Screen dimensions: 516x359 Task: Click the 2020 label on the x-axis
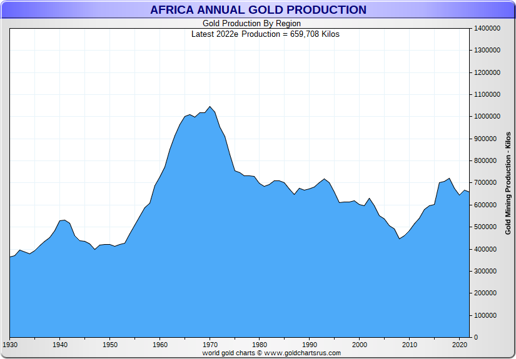[x=460, y=345]
